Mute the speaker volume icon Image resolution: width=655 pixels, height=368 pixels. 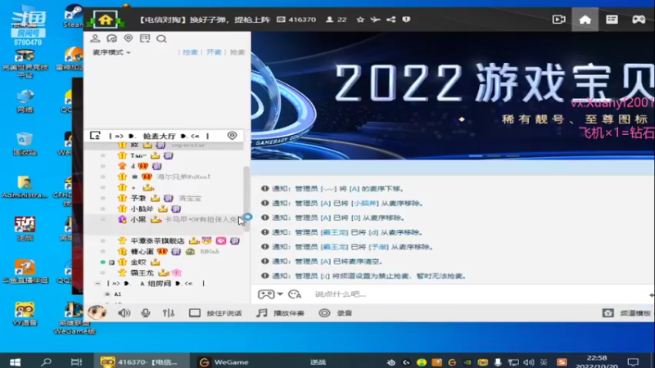124,313
